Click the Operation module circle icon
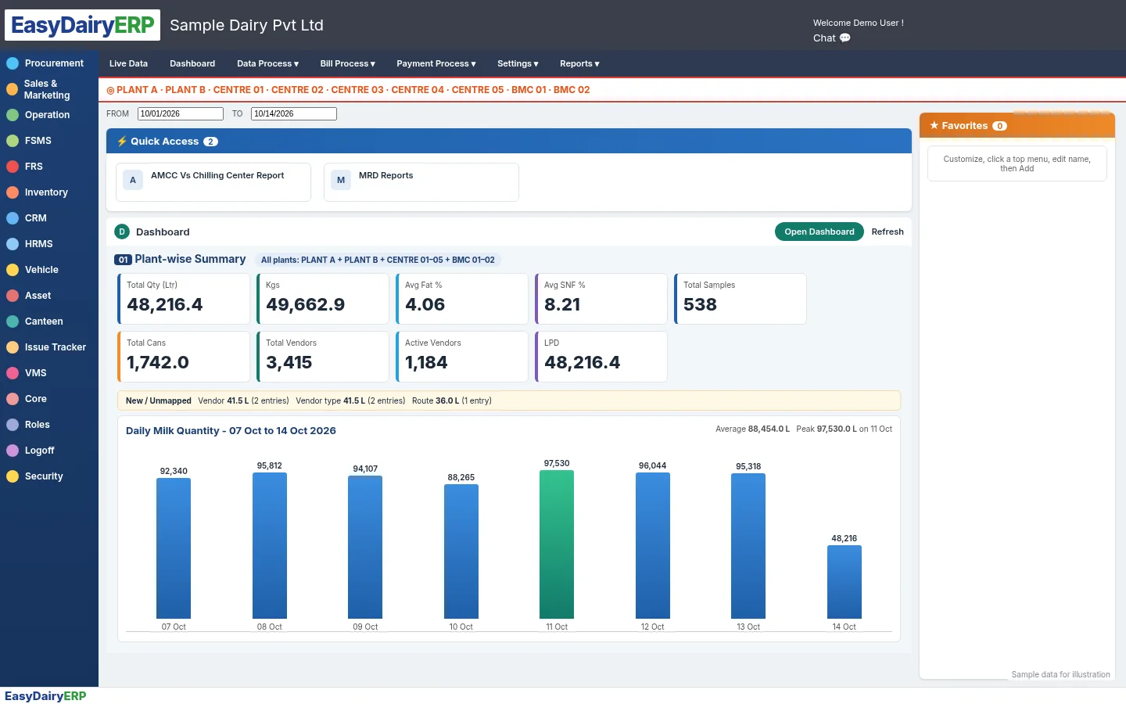 coord(13,115)
